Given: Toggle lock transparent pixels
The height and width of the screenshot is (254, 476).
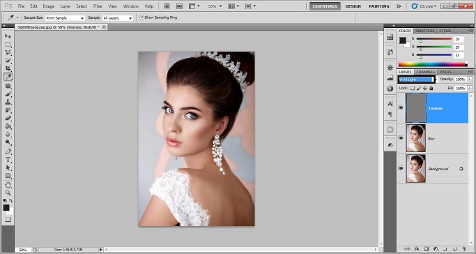Looking at the screenshot, I should point(413,88).
